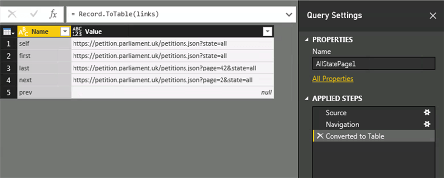
Task: Open the table menu icon in the header corner
Action: click(9, 32)
